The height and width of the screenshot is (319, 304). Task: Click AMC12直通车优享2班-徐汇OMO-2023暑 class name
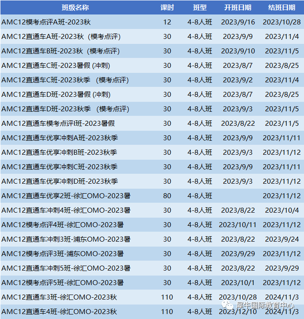click(66, 196)
